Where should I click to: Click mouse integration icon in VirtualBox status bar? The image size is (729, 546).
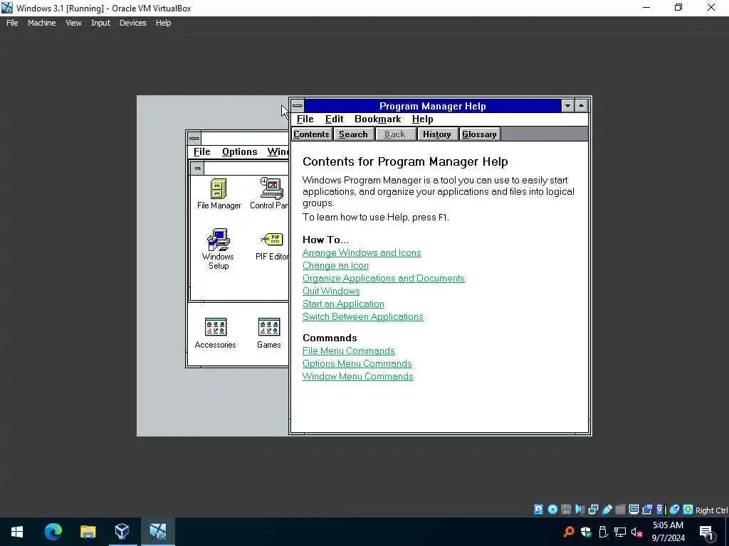click(675, 510)
